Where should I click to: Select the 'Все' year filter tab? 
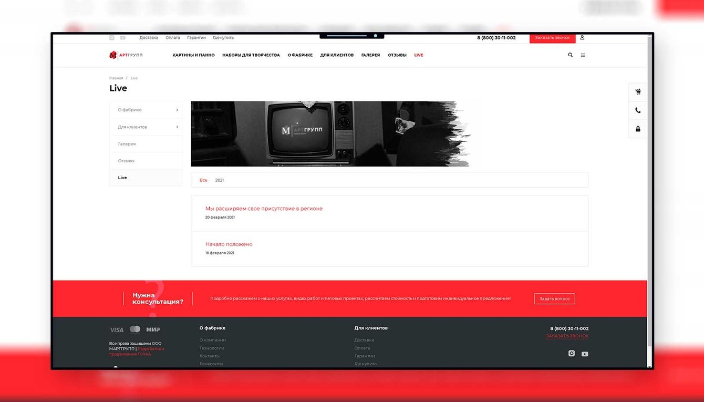pyautogui.click(x=203, y=180)
